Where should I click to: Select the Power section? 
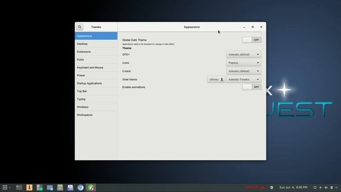96,75
